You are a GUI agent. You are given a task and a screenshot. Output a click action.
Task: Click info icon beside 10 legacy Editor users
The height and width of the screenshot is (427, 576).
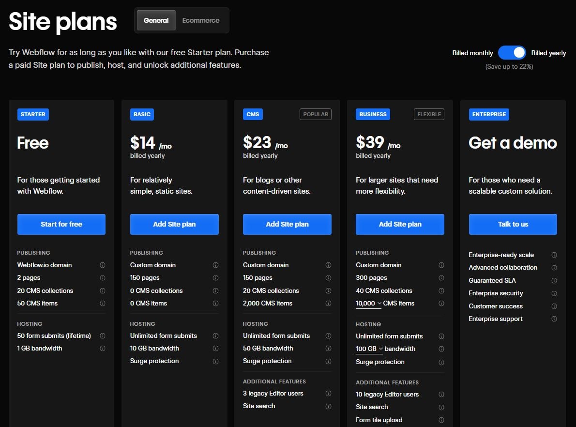(441, 395)
